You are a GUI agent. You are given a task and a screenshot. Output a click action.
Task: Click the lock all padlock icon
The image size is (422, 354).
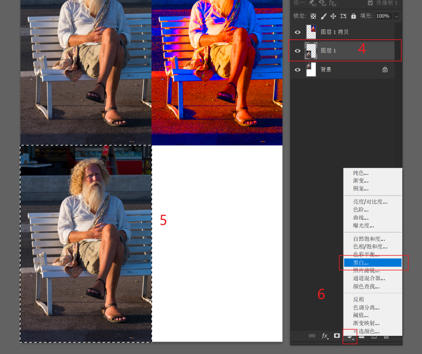tap(353, 16)
